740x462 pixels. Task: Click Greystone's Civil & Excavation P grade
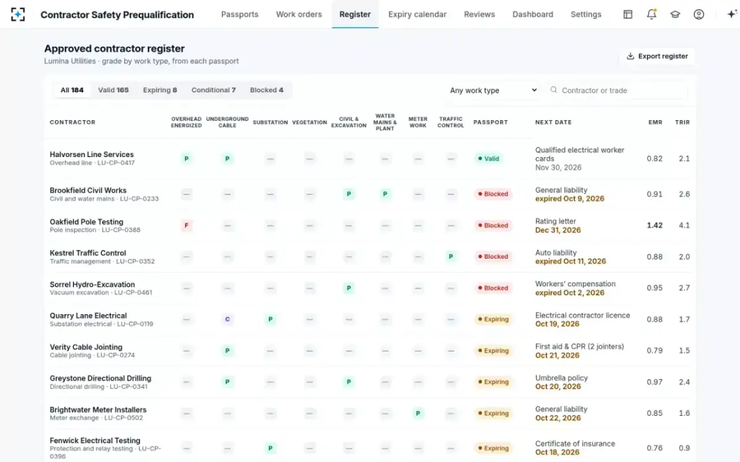[348, 382]
